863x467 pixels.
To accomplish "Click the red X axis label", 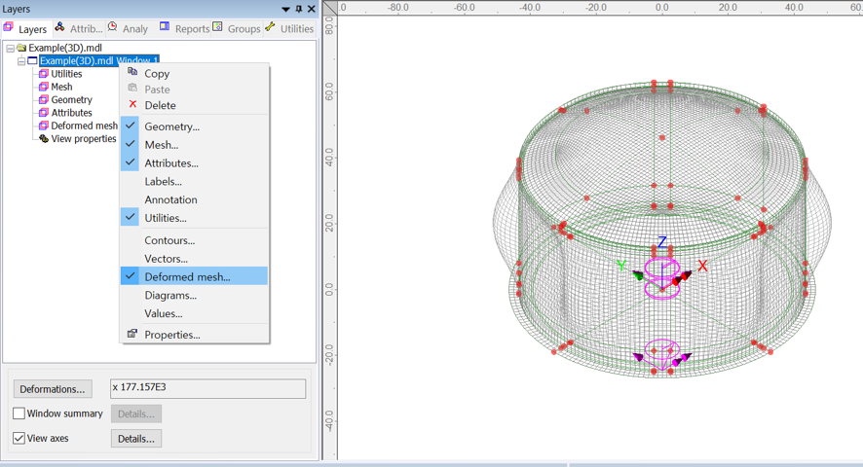I will [702, 267].
